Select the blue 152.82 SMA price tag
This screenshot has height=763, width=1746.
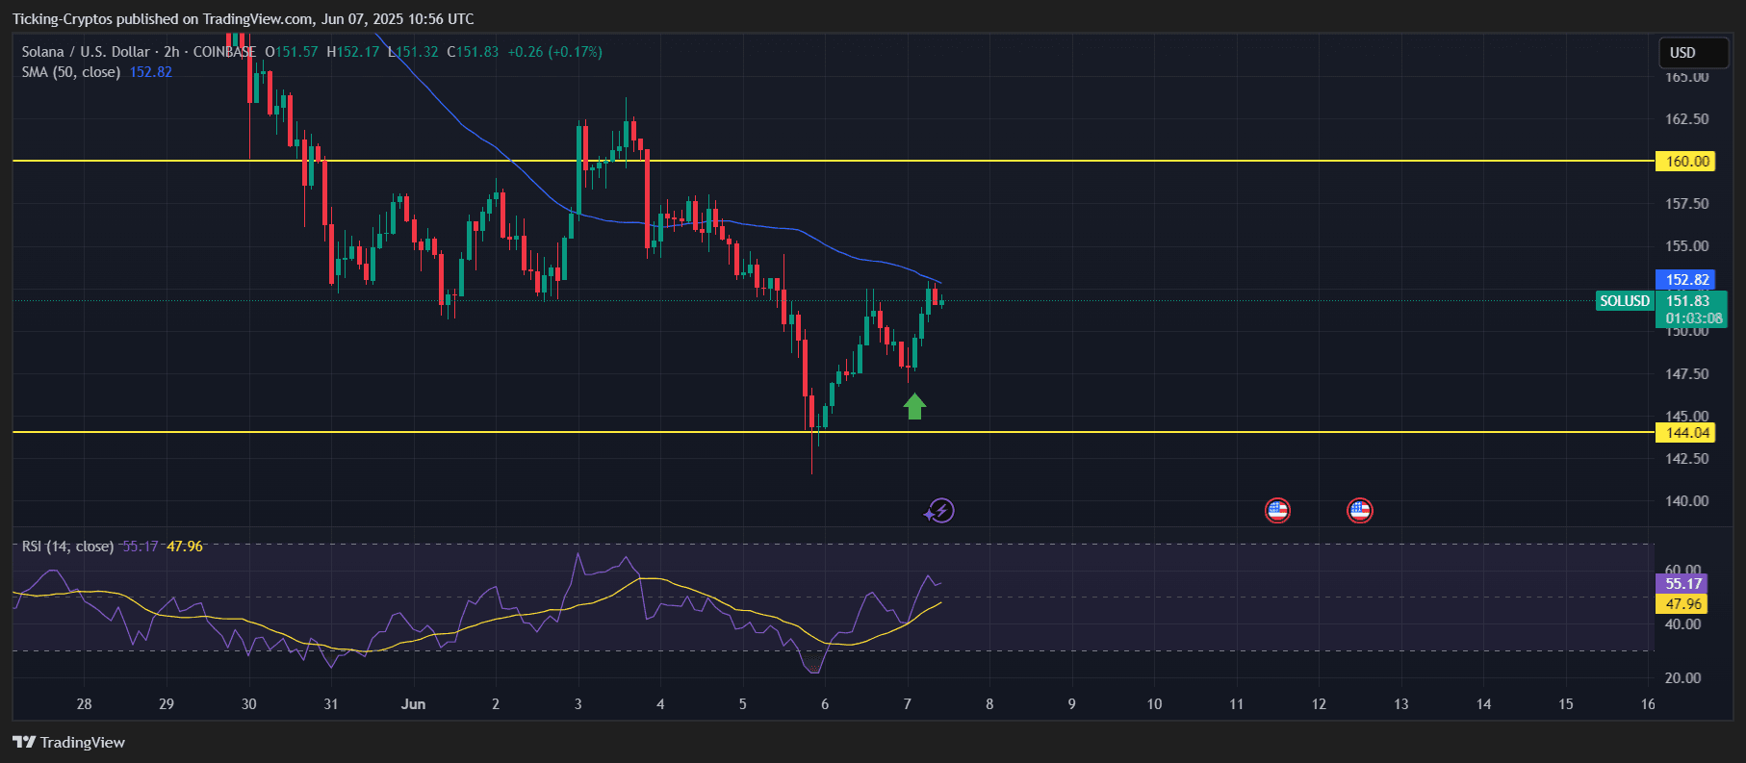click(1686, 280)
